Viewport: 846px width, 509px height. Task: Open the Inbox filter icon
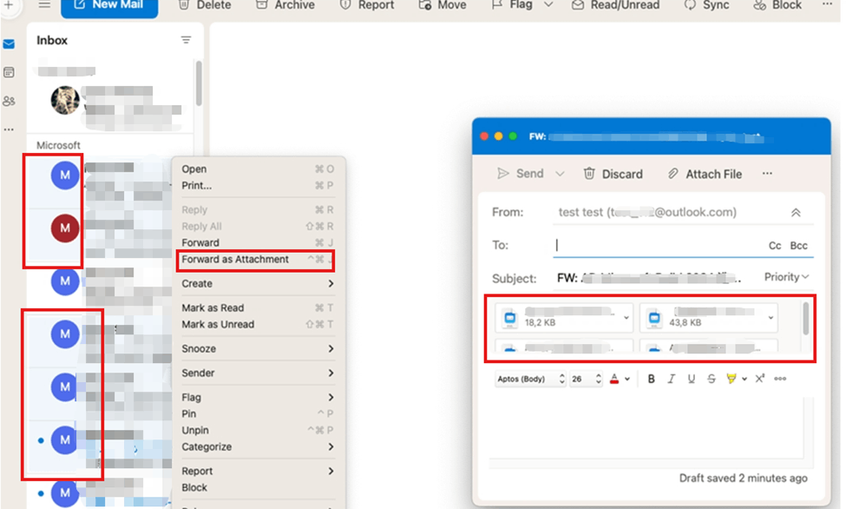click(186, 40)
